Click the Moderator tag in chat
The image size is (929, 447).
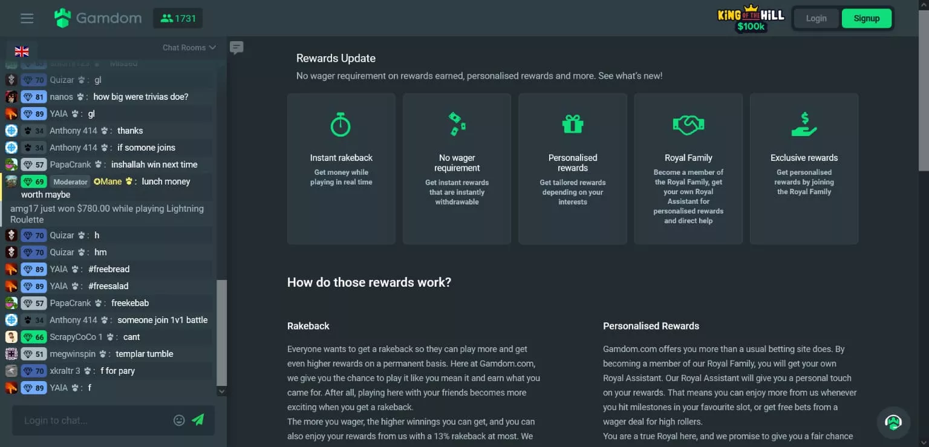(70, 181)
